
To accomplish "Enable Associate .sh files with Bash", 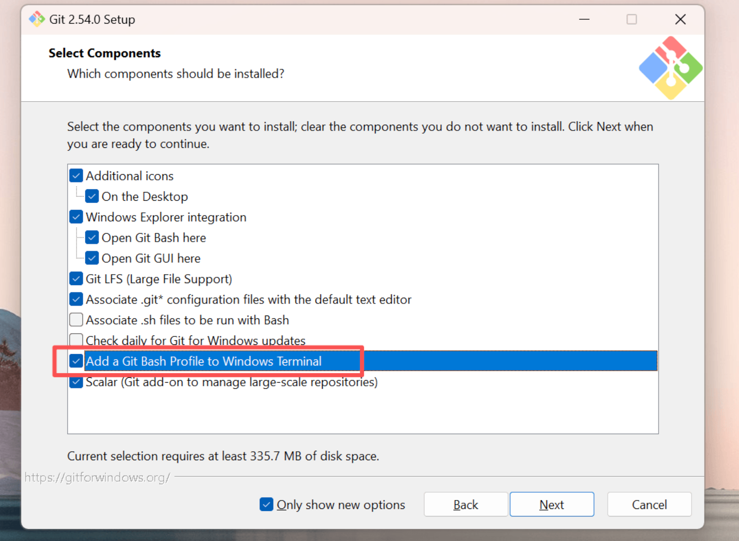I will [76, 320].
